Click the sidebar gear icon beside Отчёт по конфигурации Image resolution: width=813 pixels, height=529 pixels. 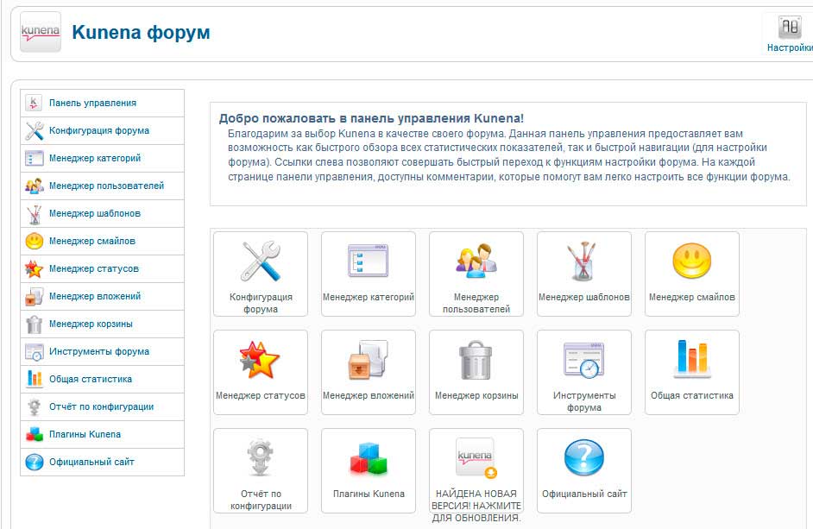pyautogui.click(x=35, y=406)
